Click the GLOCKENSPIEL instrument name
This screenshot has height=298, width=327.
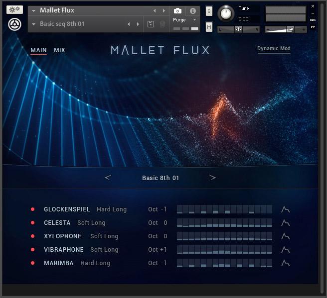tap(67, 209)
